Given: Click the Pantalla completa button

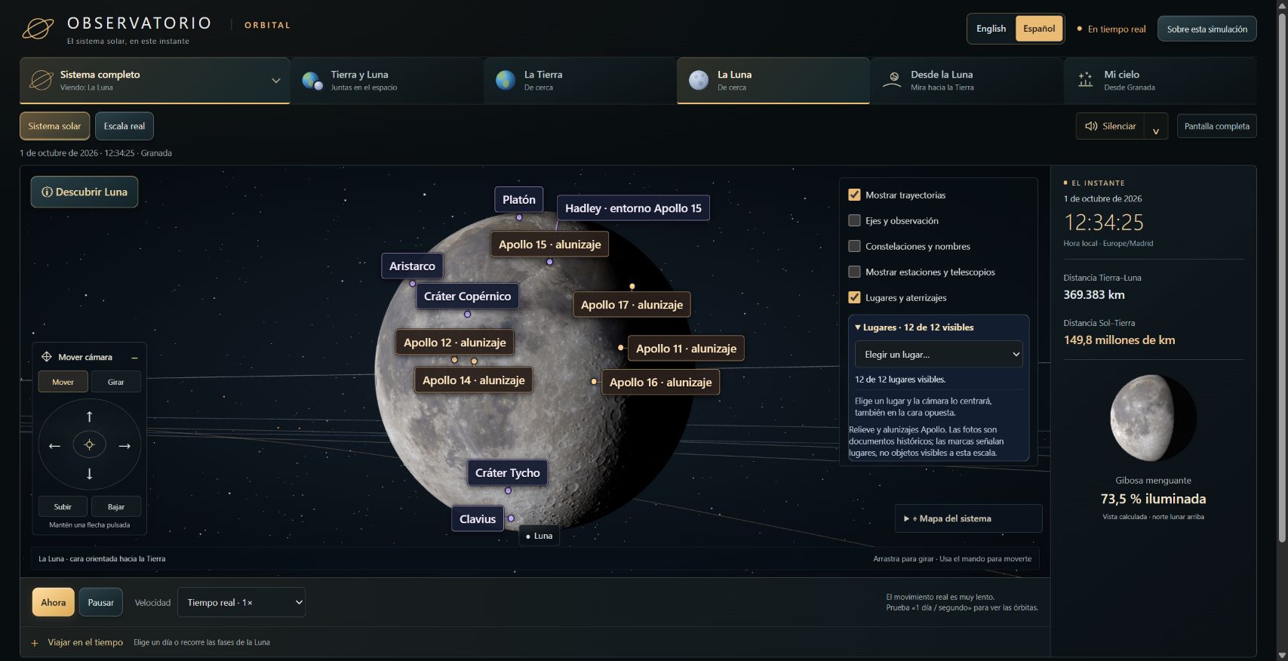Looking at the screenshot, I should pos(1216,127).
